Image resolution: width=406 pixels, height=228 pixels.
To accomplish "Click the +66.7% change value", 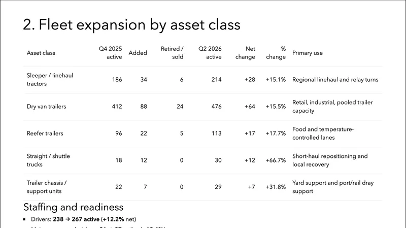I will [276, 160].
